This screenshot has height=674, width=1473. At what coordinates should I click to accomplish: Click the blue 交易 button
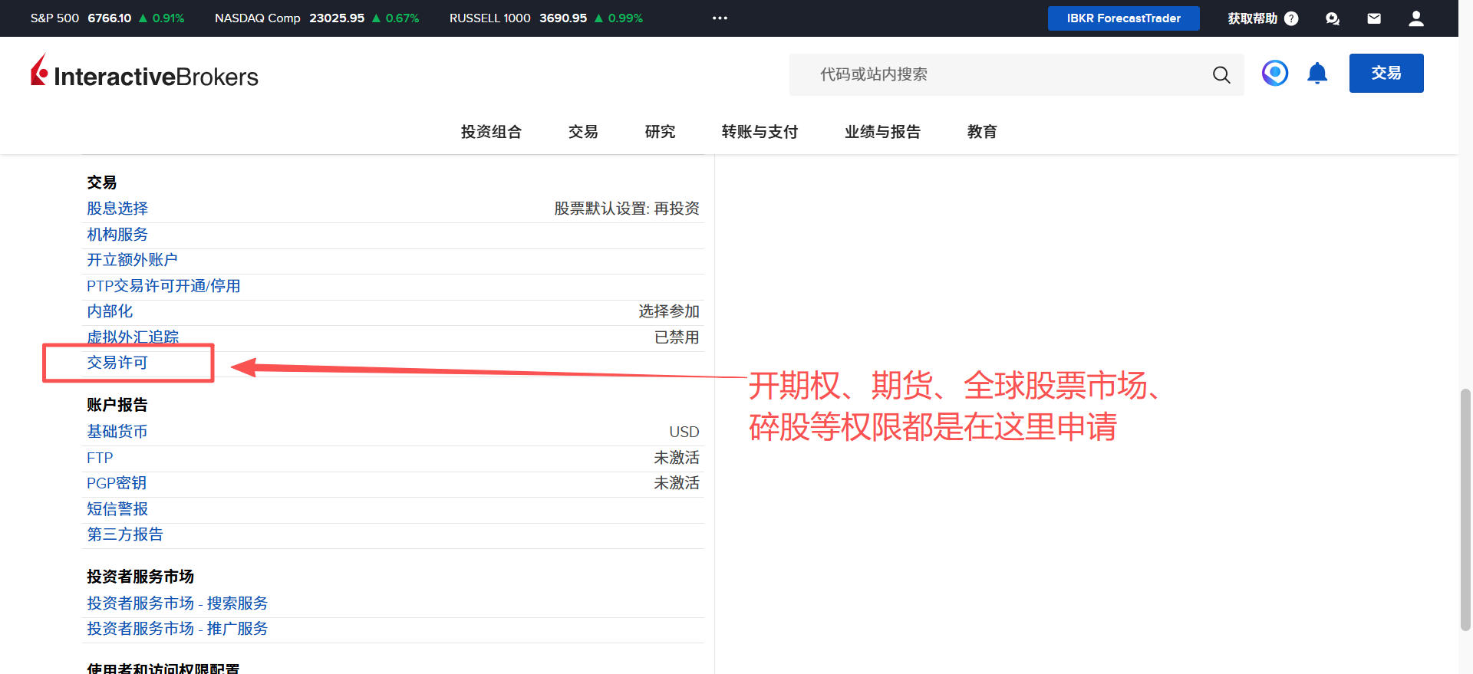point(1386,74)
